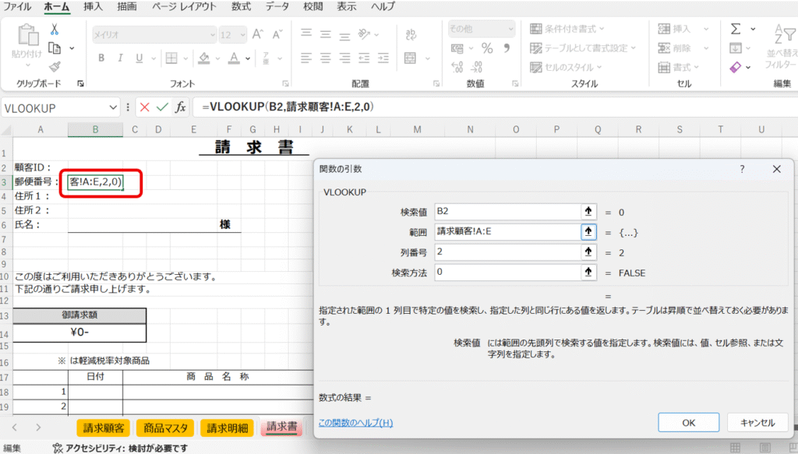Click the キャンセル button in dialog

(x=757, y=423)
